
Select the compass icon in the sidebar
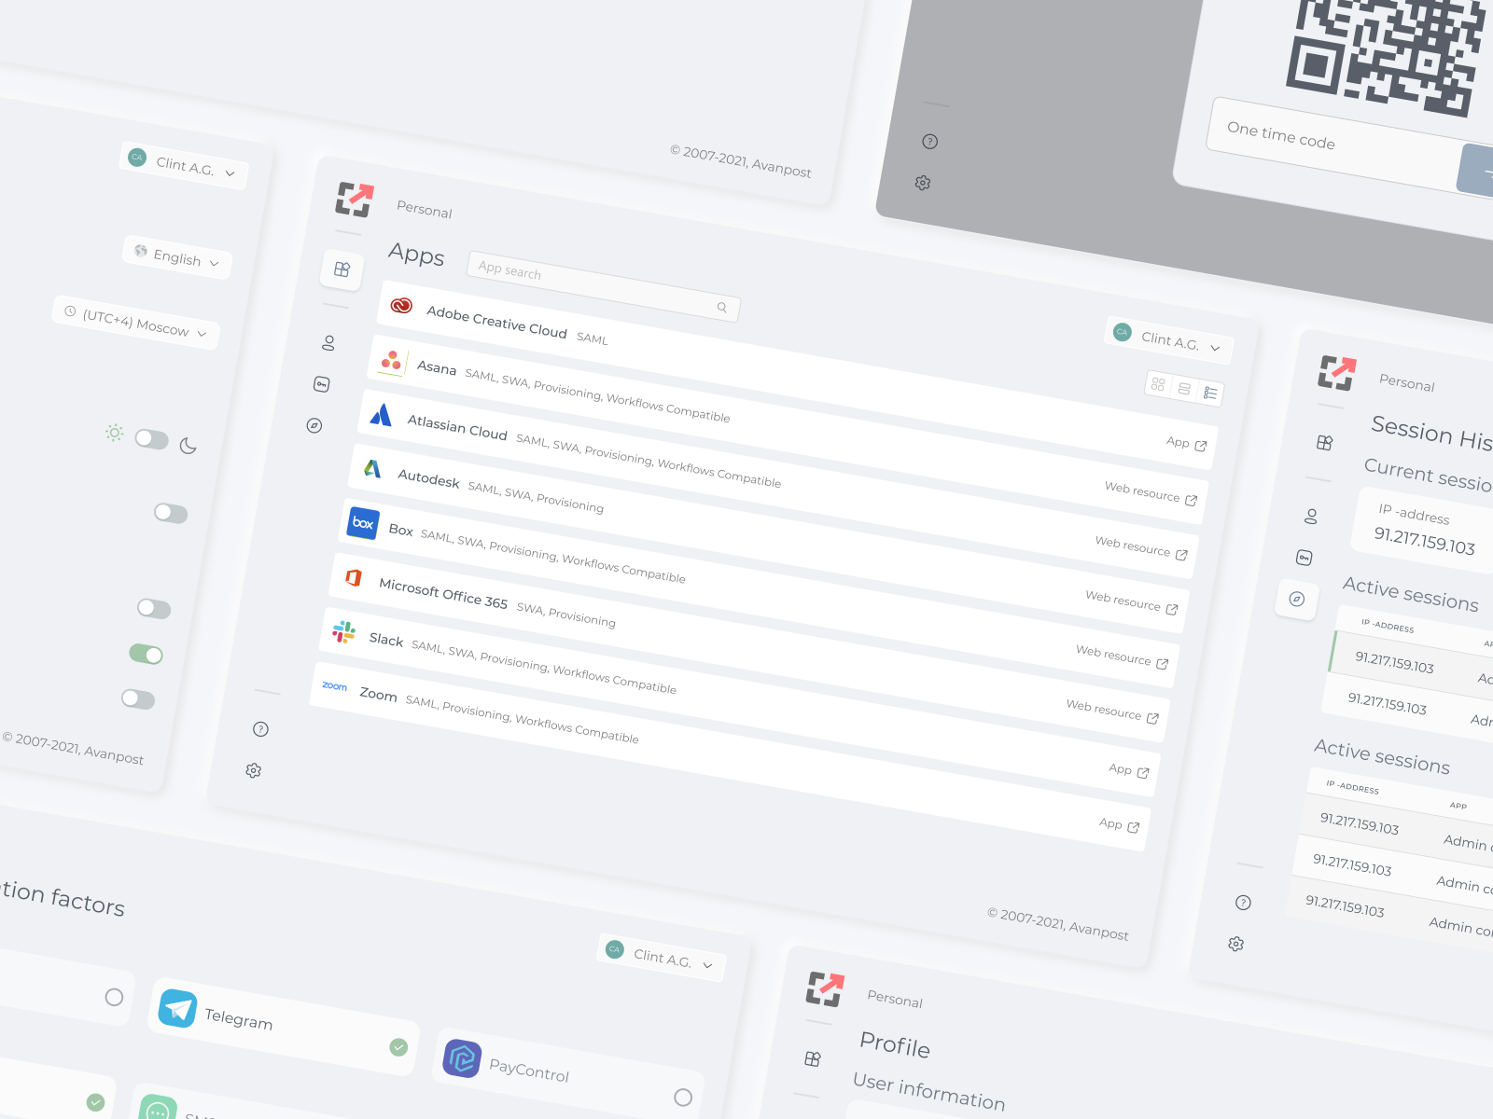point(315,426)
